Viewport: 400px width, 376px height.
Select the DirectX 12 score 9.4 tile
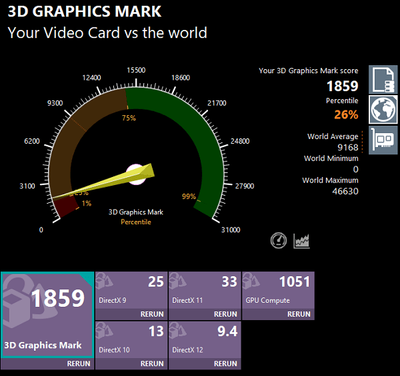click(x=205, y=339)
